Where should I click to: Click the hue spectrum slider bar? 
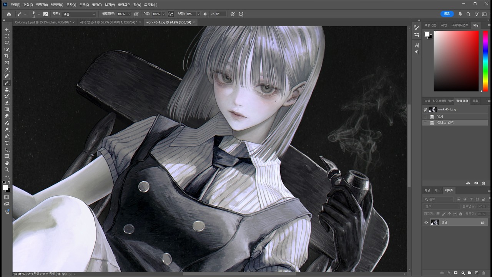click(x=485, y=61)
